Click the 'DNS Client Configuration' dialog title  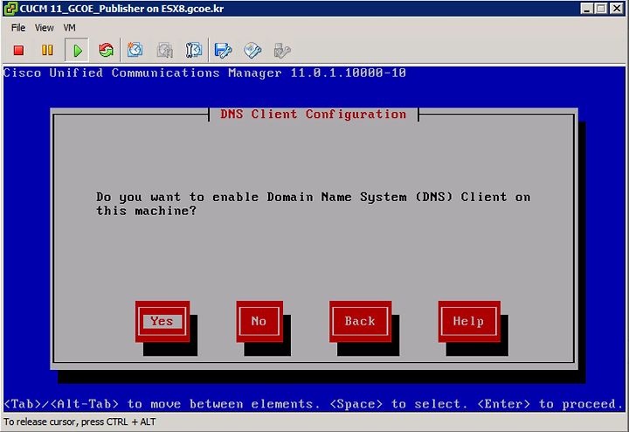(314, 115)
